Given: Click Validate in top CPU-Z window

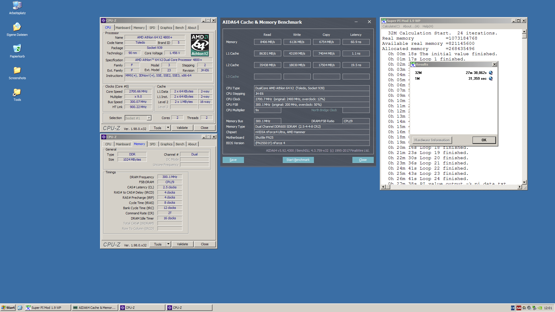Looking at the screenshot, I should pyautogui.click(x=182, y=128).
